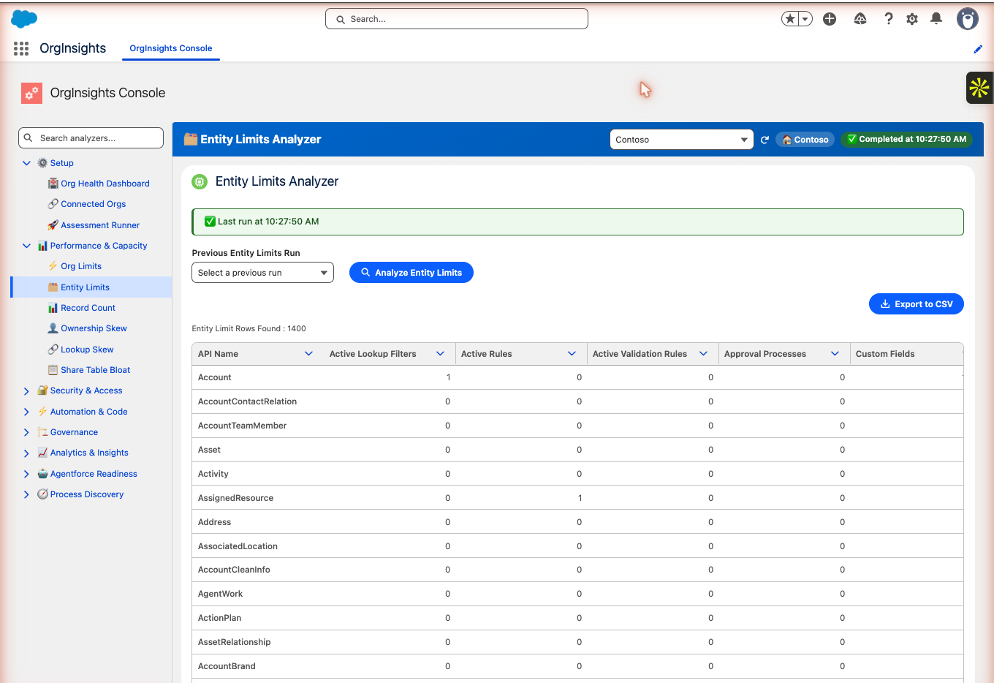Open the Active Validation Rules column menu
The width and height of the screenshot is (994, 683).
(x=703, y=354)
